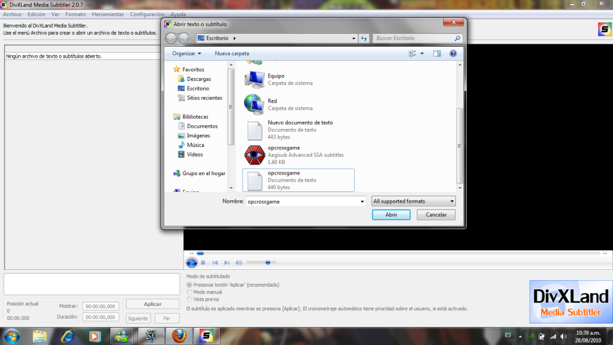
Task: Click the Cancelar button
Action: coord(436,215)
